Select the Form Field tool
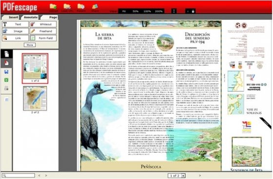The width and height of the screenshot is (273, 179). point(43,38)
